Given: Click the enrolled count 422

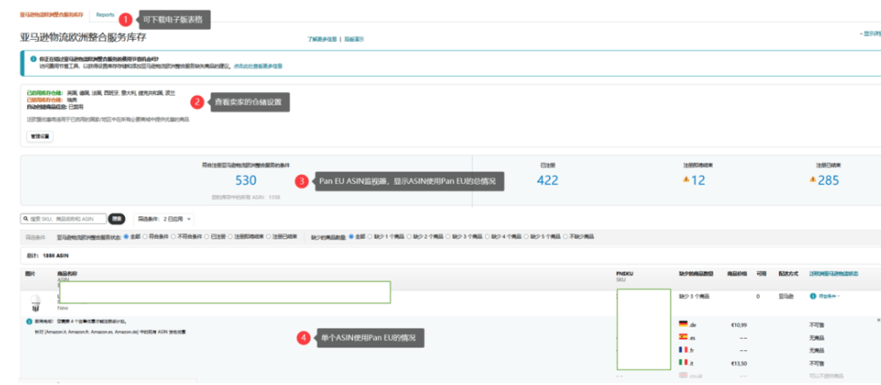Looking at the screenshot, I should pyautogui.click(x=547, y=180).
